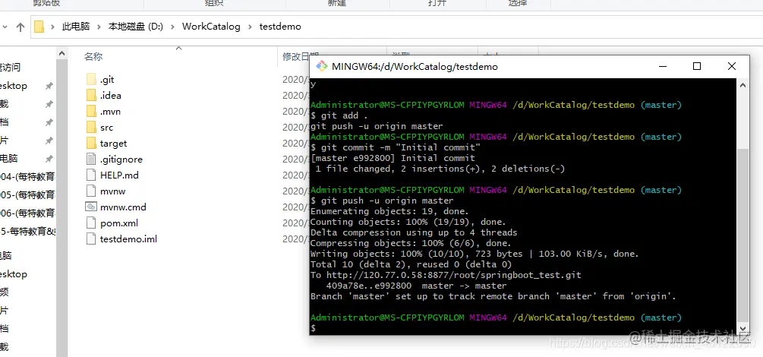Go up one folder level in Explorer
This screenshot has height=357, width=763.
click(x=20, y=27)
